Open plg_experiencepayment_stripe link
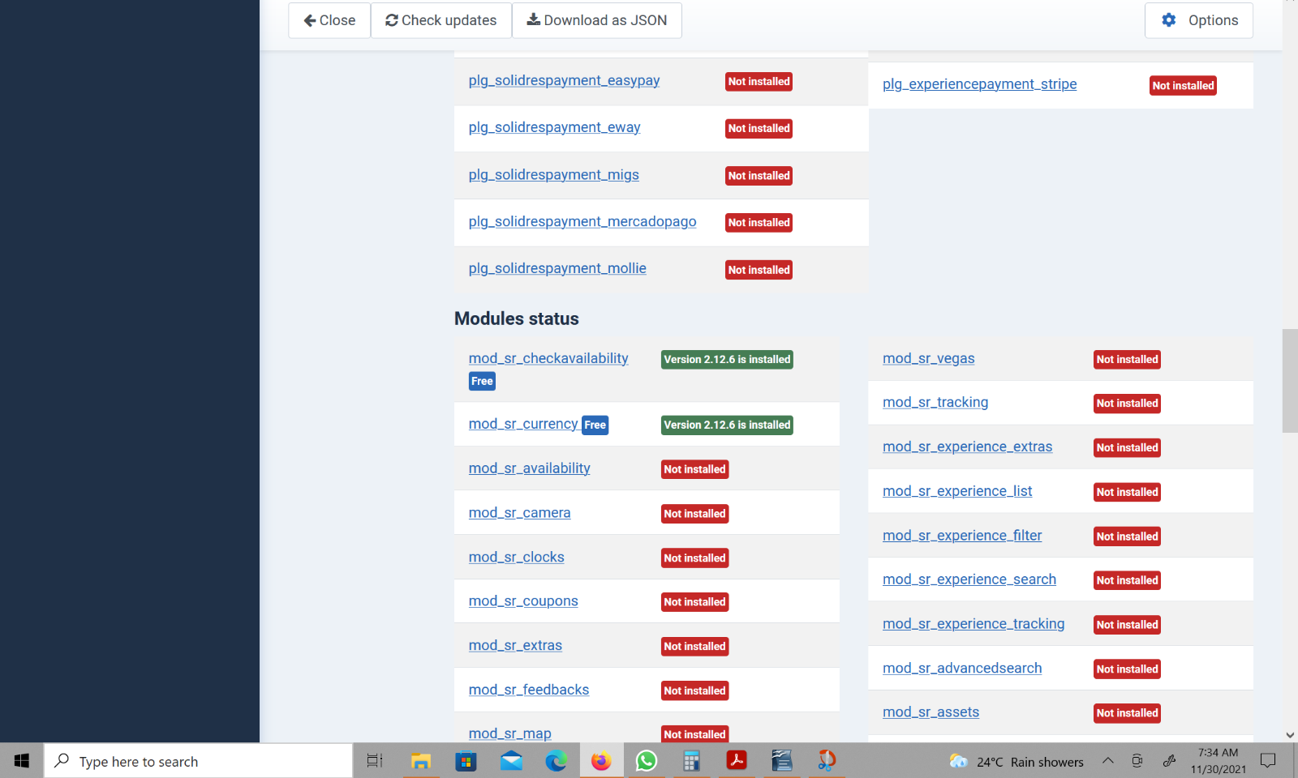Viewport: 1298px width, 778px height. click(979, 84)
